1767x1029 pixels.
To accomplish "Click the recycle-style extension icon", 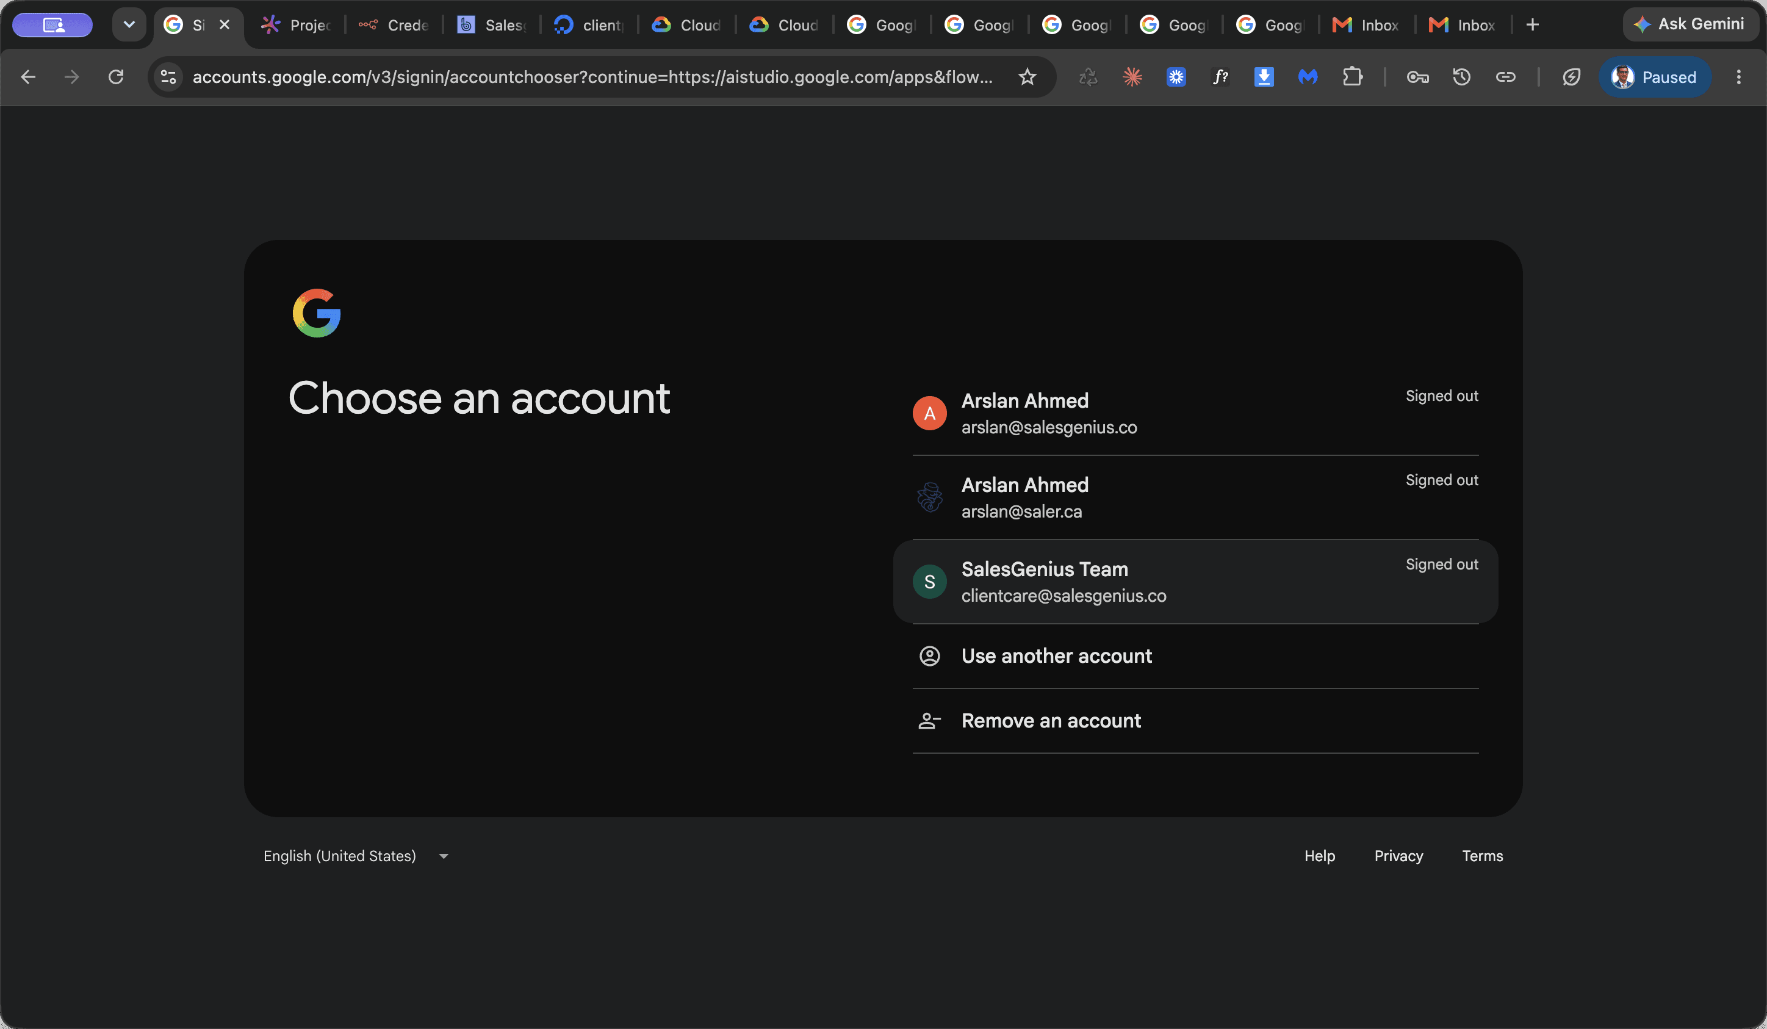I will 1089,77.
